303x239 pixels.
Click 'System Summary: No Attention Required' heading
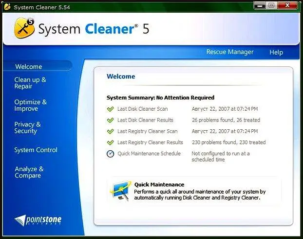click(x=160, y=98)
